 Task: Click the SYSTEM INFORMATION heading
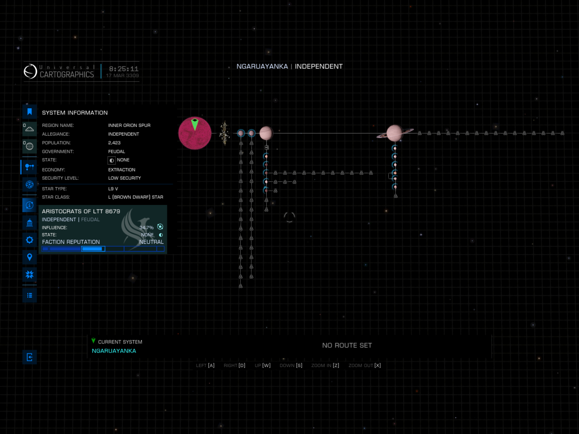tap(75, 113)
